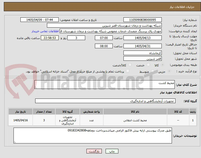Select the جزیی purchase type radio

(169, 71)
